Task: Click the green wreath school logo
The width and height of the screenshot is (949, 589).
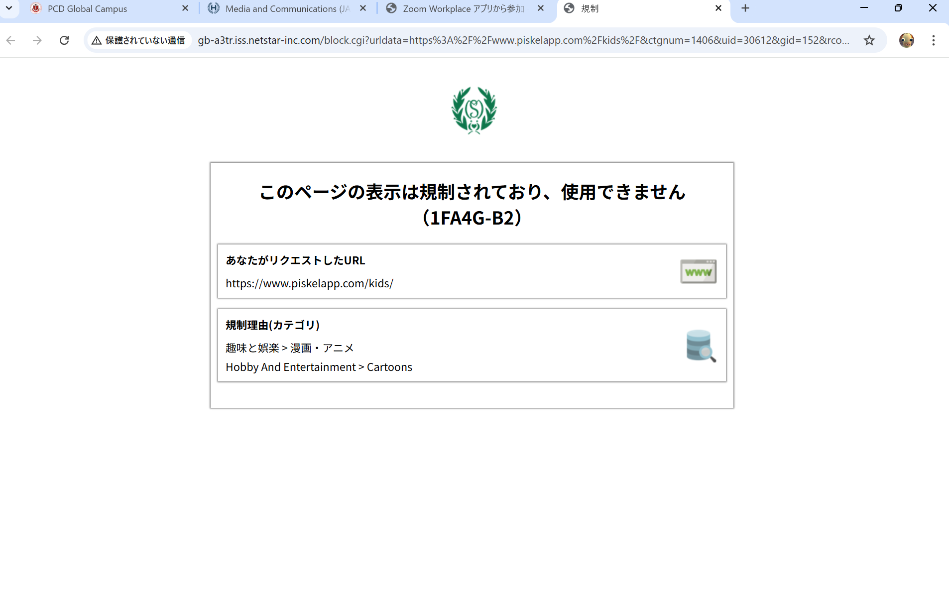Action: coord(474,111)
